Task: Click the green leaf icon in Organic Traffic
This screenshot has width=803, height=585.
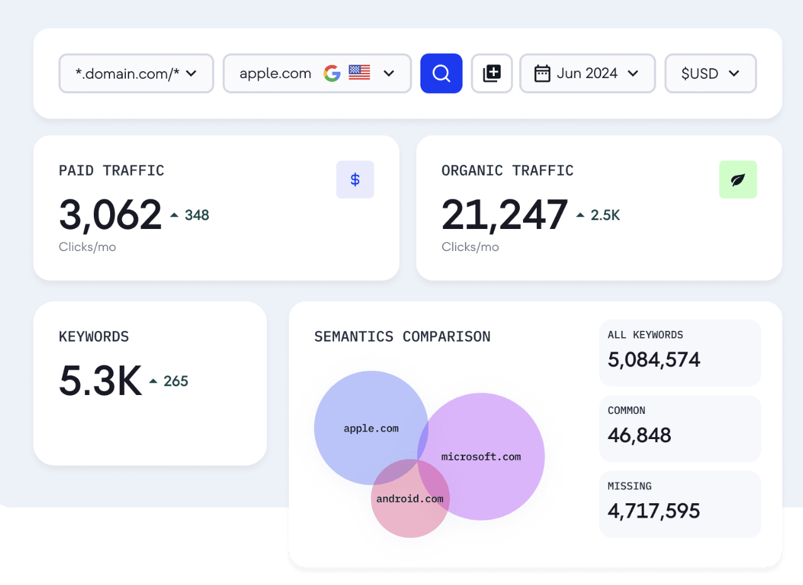Action: [x=738, y=179]
